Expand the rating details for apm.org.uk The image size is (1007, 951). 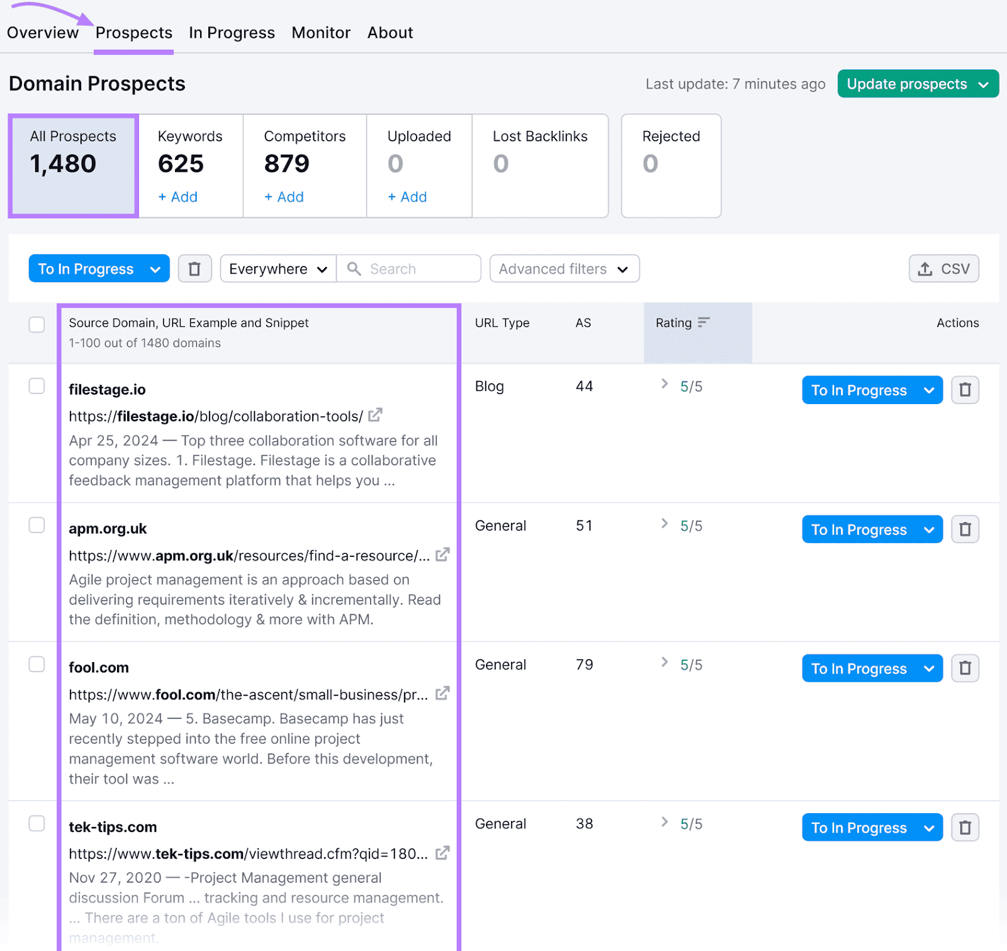tap(664, 523)
